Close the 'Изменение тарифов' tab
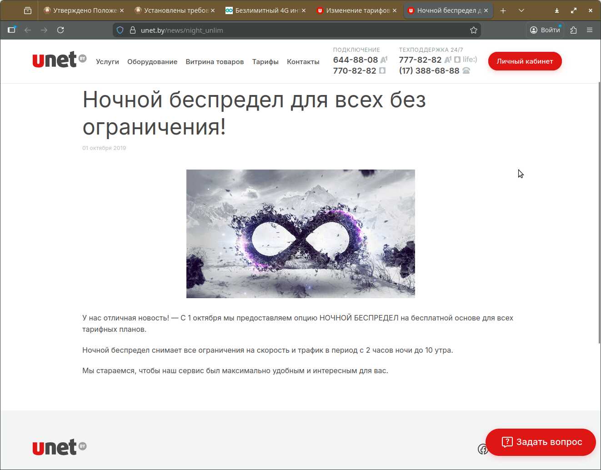This screenshot has height=470, width=601. (395, 10)
